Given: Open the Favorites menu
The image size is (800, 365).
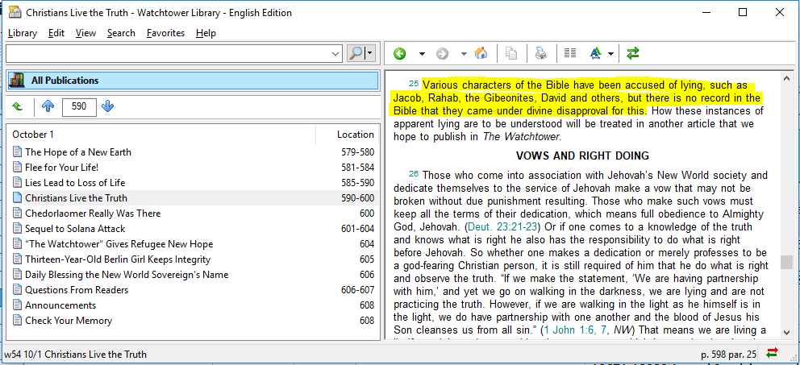Looking at the screenshot, I should click(165, 33).
